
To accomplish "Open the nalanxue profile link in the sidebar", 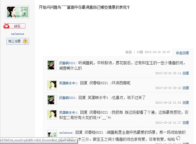I will (18, 34).
